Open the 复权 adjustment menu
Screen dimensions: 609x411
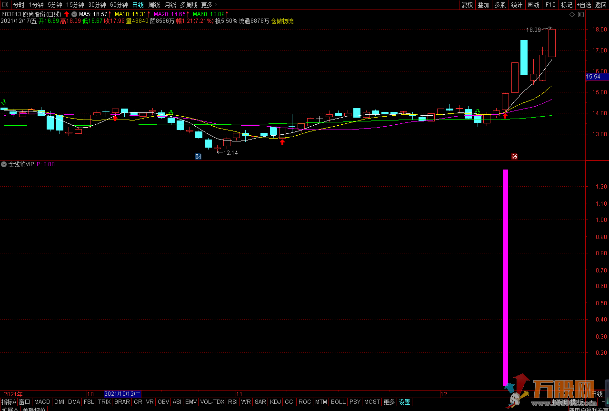[468, 5]
